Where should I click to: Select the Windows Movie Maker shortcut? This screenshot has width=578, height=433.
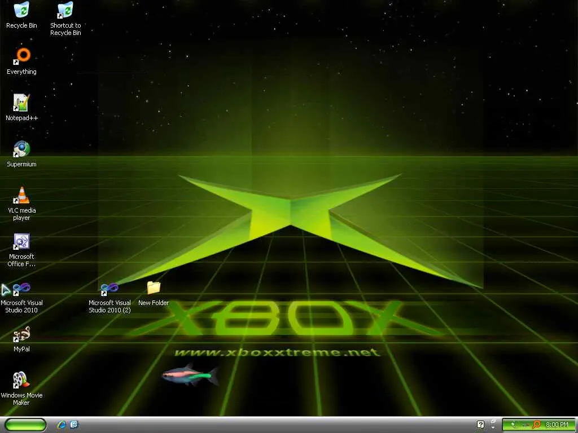21,381
